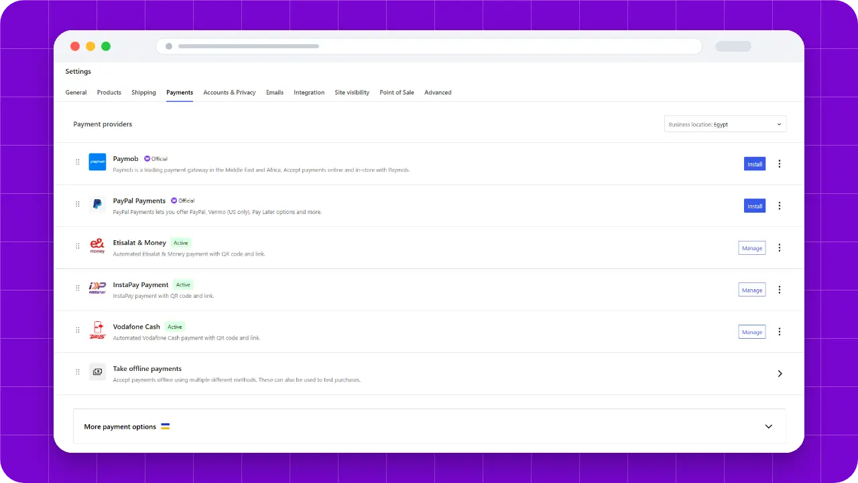The height and width of the screenshot is (483, 858).
Task: Switch to the Products tab
Action: [x=109, y=93]
